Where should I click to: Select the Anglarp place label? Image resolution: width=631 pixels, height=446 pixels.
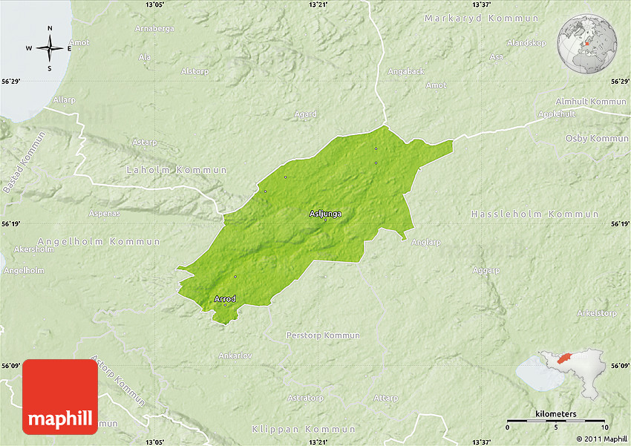425,242
